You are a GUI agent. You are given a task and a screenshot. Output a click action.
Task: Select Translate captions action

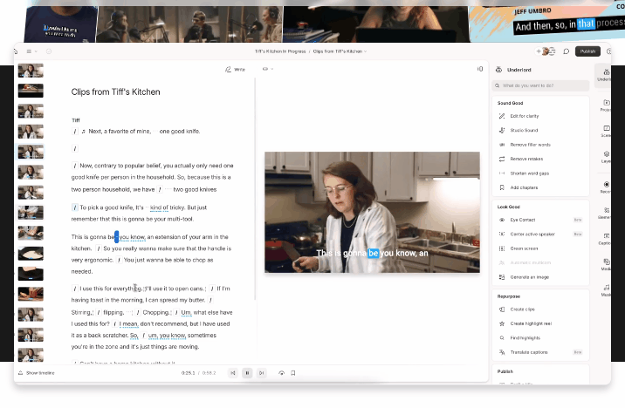(x=540, y=353)
